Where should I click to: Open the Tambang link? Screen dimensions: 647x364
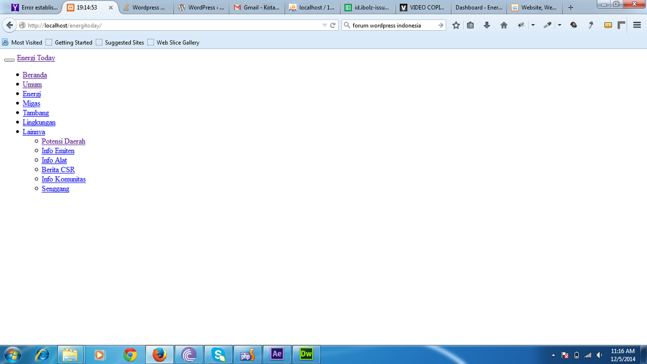(36, 113)
